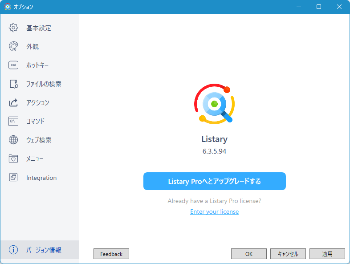Open the Ctrl key icon for ホットキー
The height and width of the screenshot is (264, 350).
click(13, 65)
